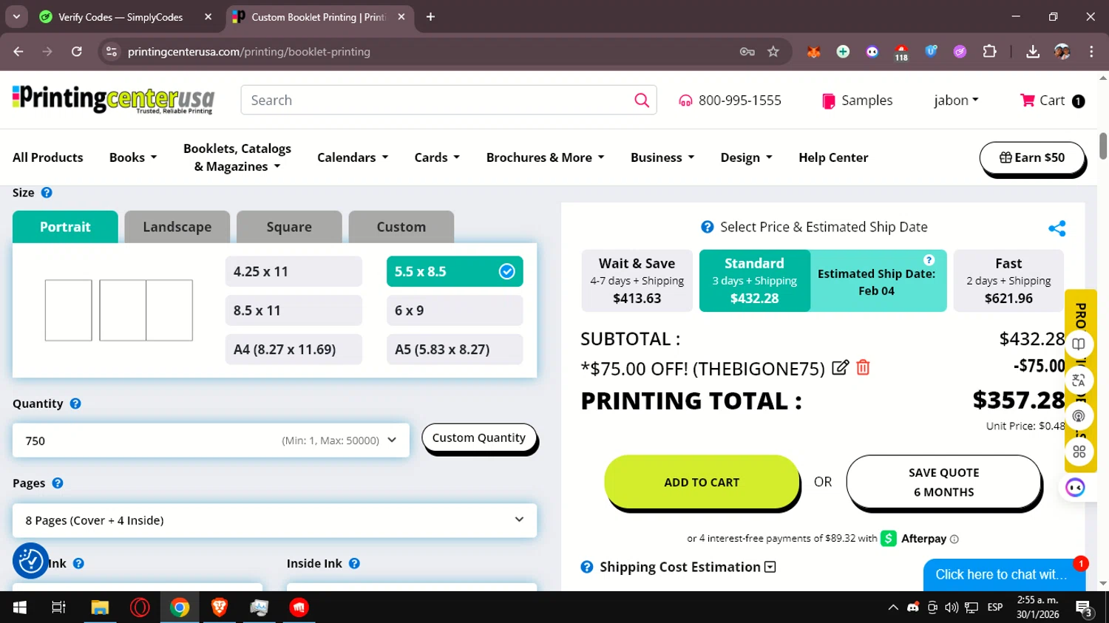
Task: Open Size help question mark
Action: pos(47,192)
